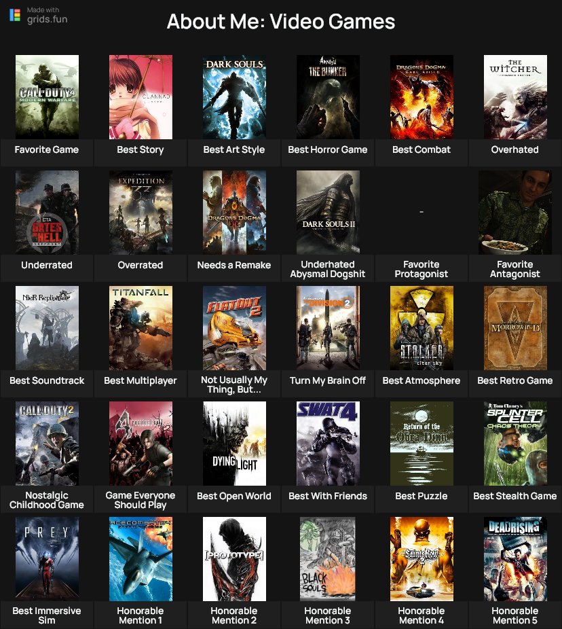Click the Needs a Remake label
Screen dimensions: 562x629
(x=234, y=265)
